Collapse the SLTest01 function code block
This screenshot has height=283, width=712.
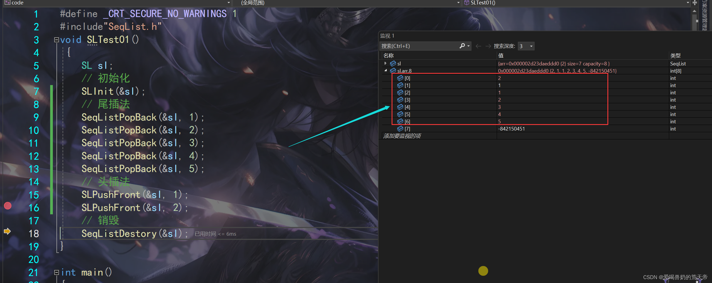coord(56,40)
